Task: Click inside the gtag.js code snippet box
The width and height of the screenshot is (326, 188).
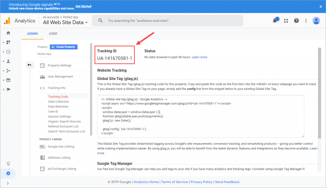Action: coord(201,116)
